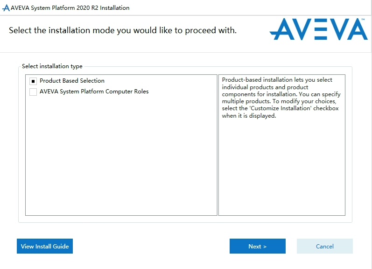Select the AVEVA System Platform Computer Roles label
Image resolution: width=372 pixels, height=269 pixels.
click(94, 92)
